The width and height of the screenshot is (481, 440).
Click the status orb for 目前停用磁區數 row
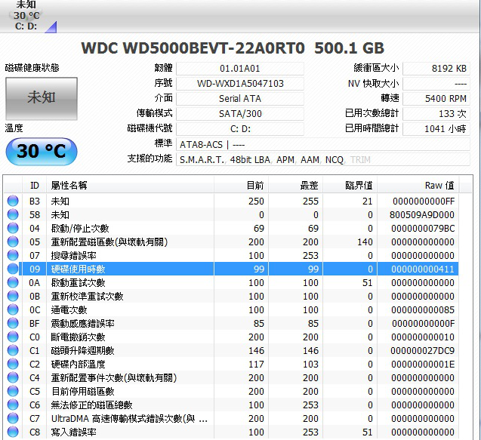click(x=13, y=391)
